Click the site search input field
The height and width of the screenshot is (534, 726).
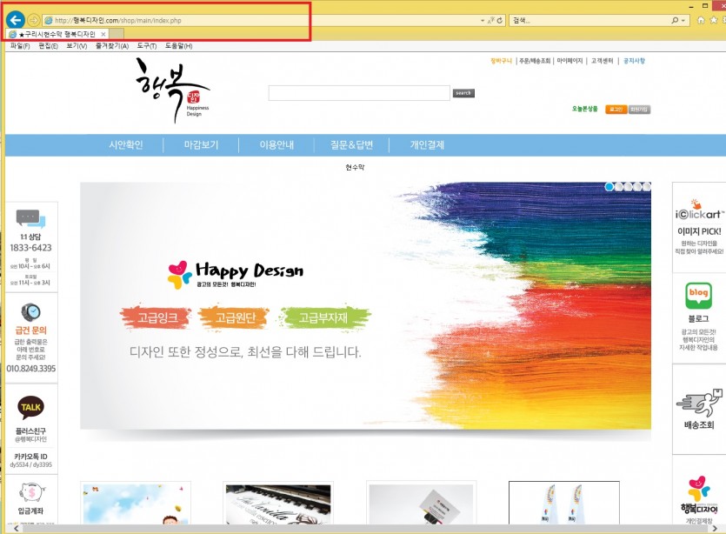tap(358, 93)
